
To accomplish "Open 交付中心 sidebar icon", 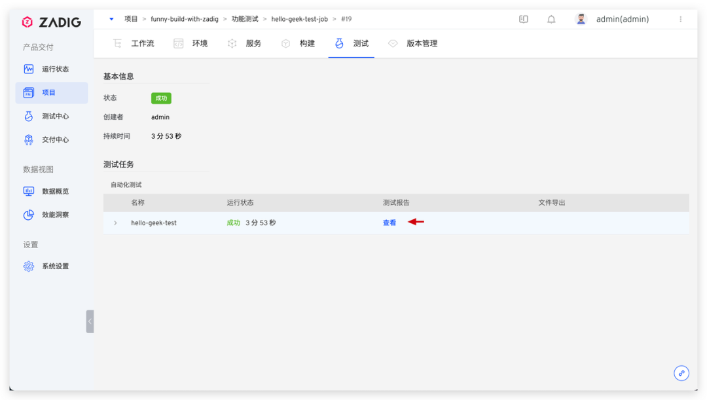I will click(x=28, y=140).
